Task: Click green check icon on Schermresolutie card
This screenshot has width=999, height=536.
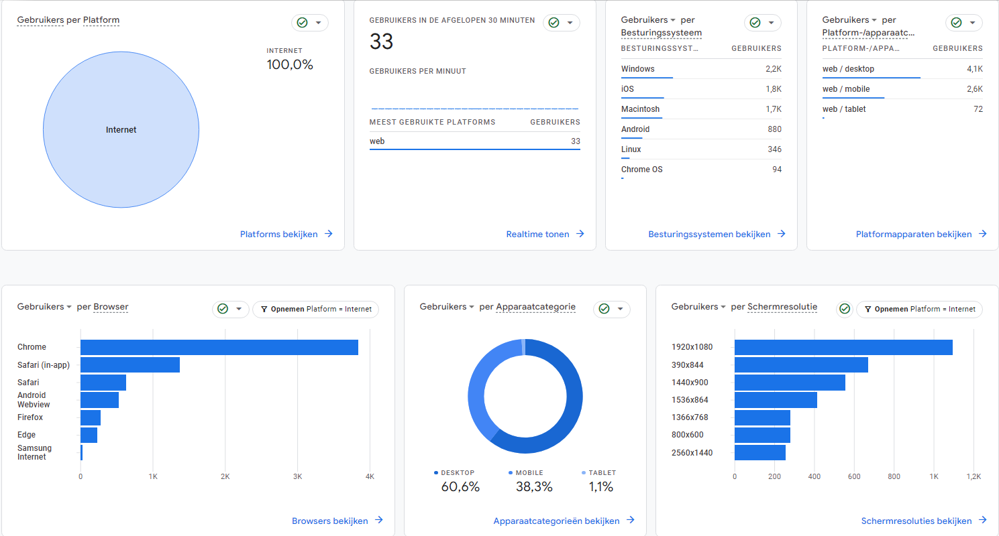Action: tap(845, 309)
